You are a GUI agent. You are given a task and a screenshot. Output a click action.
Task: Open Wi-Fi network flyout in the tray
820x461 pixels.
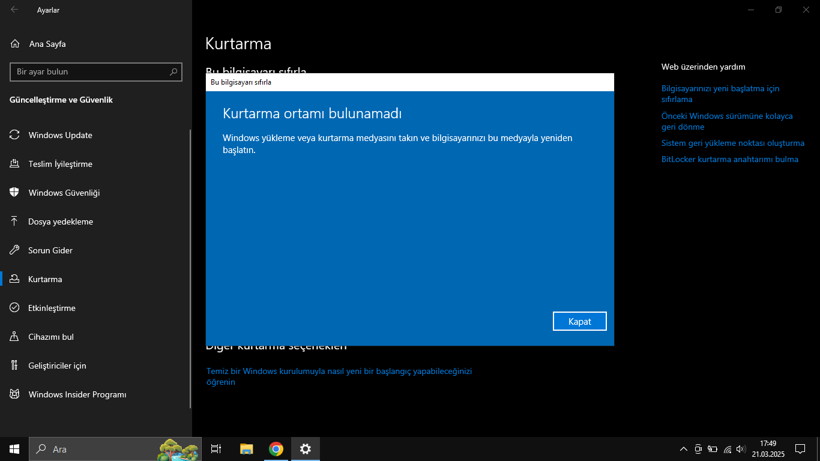tap(728, 449)
